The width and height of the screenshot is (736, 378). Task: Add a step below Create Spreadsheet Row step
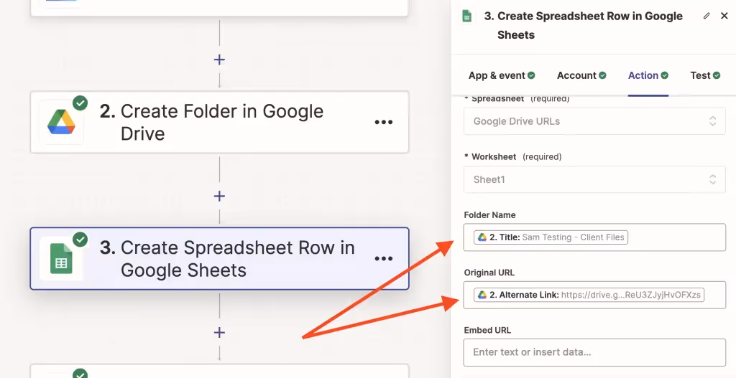click(x=219, y=333)
